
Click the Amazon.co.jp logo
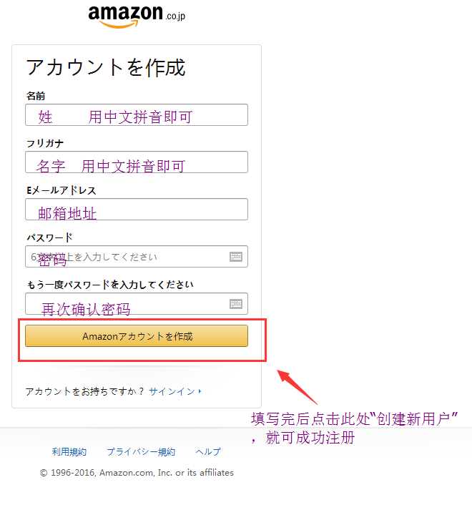click(137, 16)
